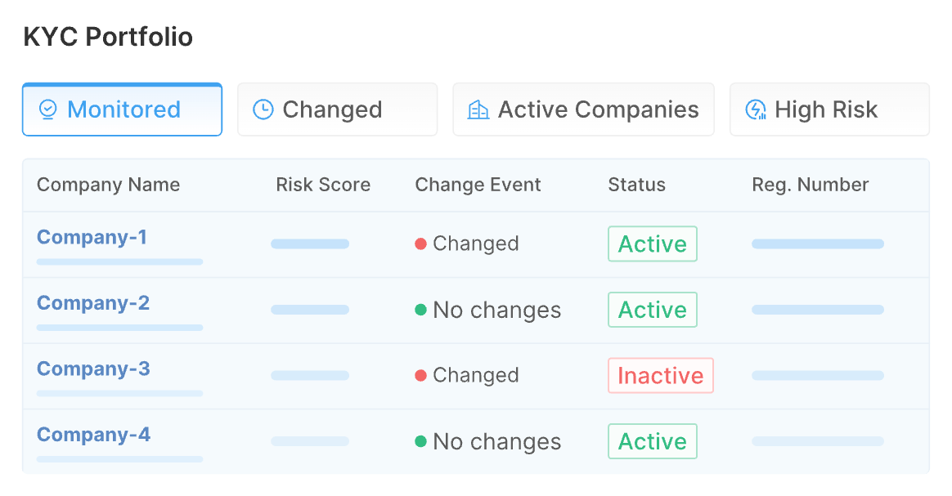Toggle the Active status badge for Company-1
The height and width of the screenshot is (496, 952).
point(652,244)
